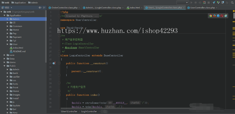
Task: Click the editor vertical scrollbar thumb
Action: coord(234,15)
